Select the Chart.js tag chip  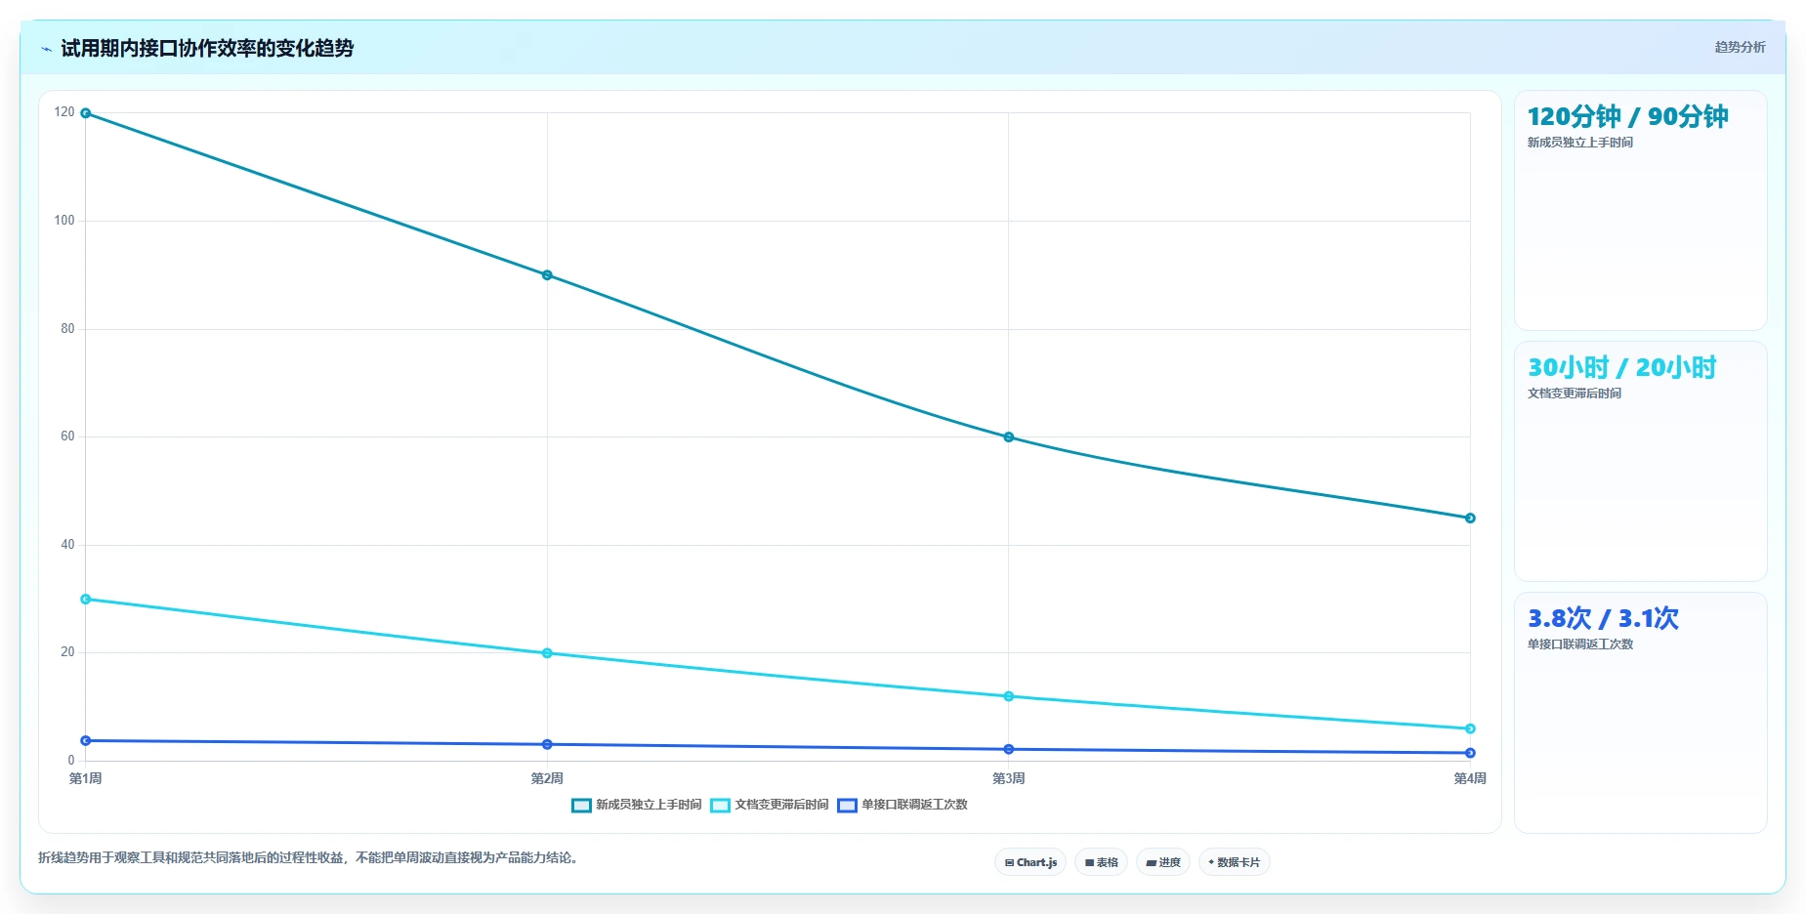(1030, 862)
